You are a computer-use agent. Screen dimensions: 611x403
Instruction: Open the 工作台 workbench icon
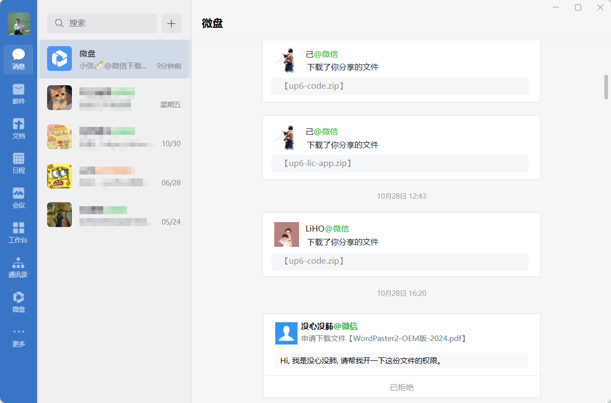tap(18, 232)
